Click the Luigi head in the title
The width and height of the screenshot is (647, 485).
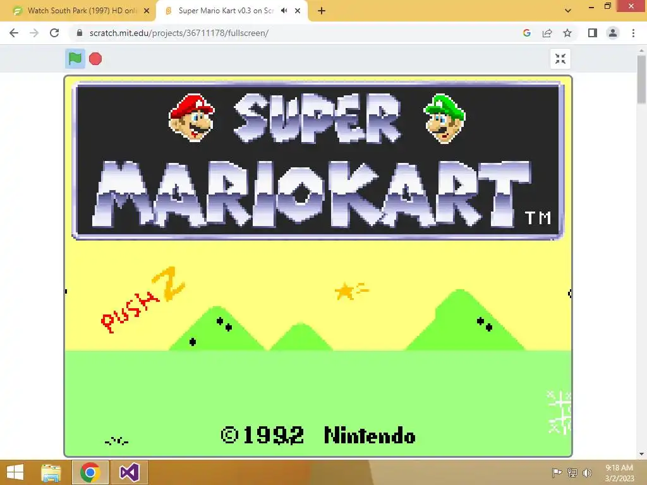coord(445,119)
